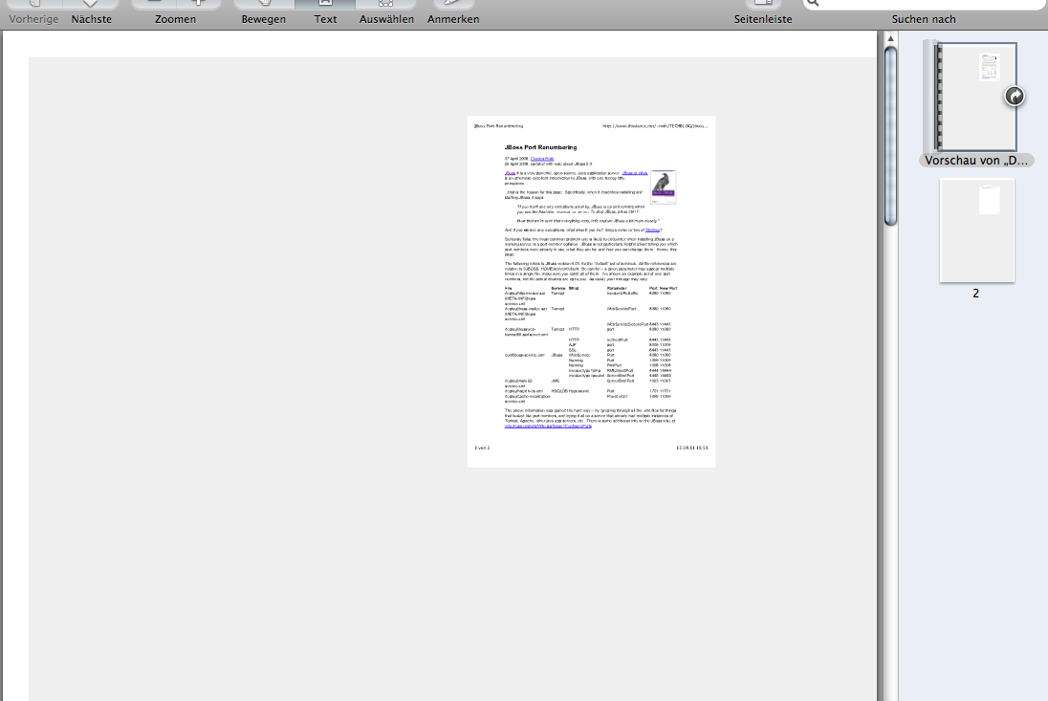Select the page 2 thumbnail

pos(976,230)
